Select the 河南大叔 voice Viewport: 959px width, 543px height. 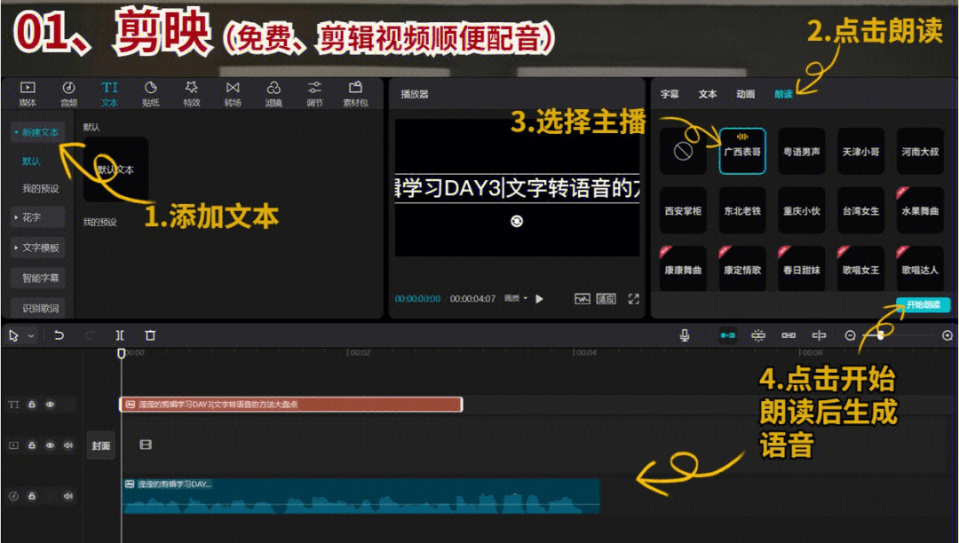tap(920, 151)
